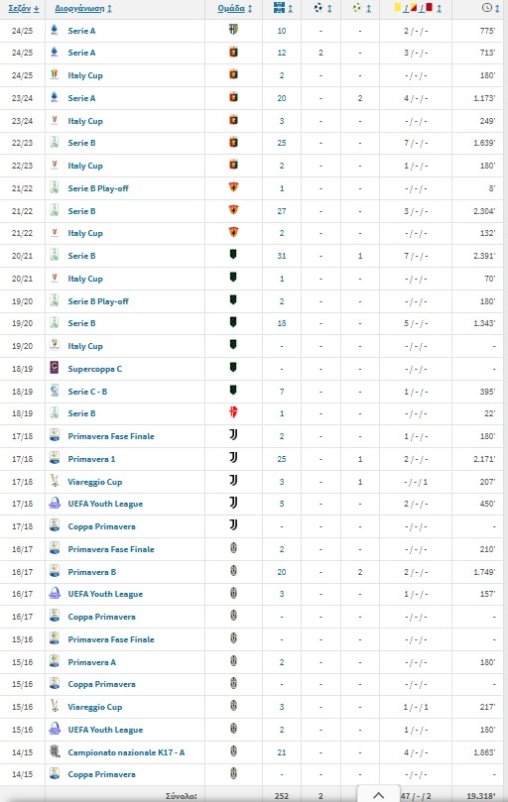Sort table by Ομάδα column
This screenshot has height=802, width=508.
(234, 9)
